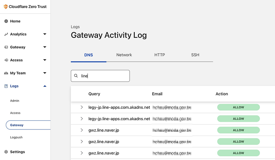
Task: Click the Logs book icon
Action: (x=6, y=86)
